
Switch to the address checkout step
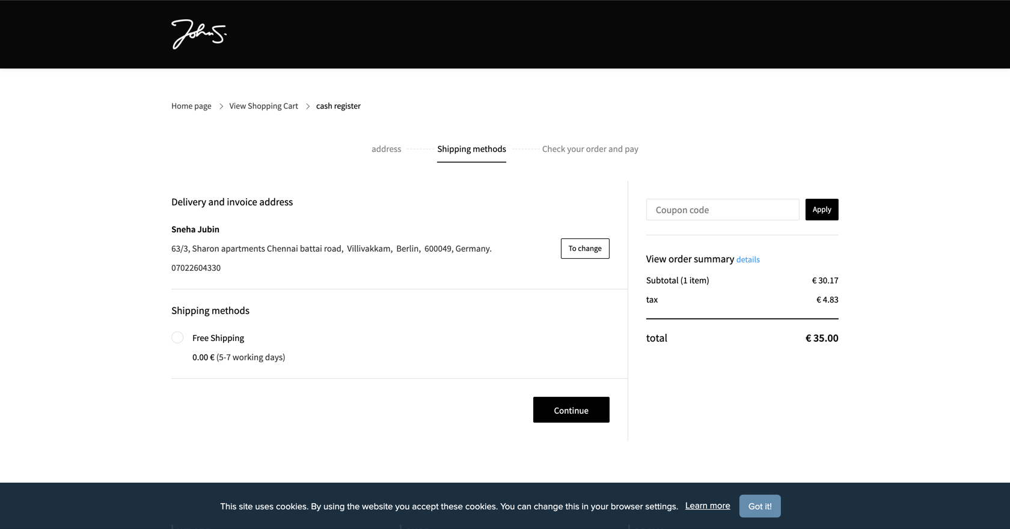(x=386, y=149)
